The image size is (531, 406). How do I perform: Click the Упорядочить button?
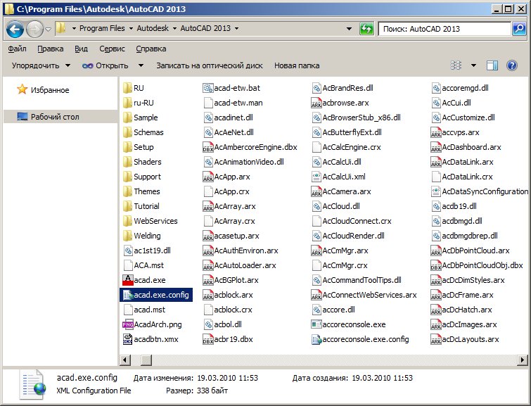pos(41,65)
